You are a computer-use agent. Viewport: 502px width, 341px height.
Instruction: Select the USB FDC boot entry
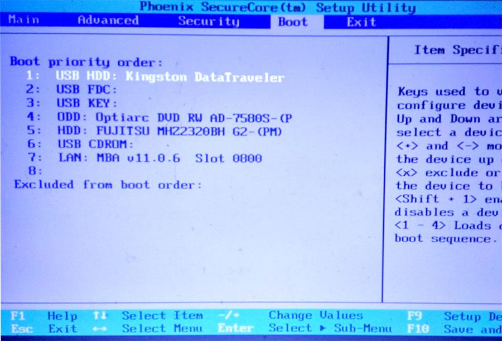(86, 90)
